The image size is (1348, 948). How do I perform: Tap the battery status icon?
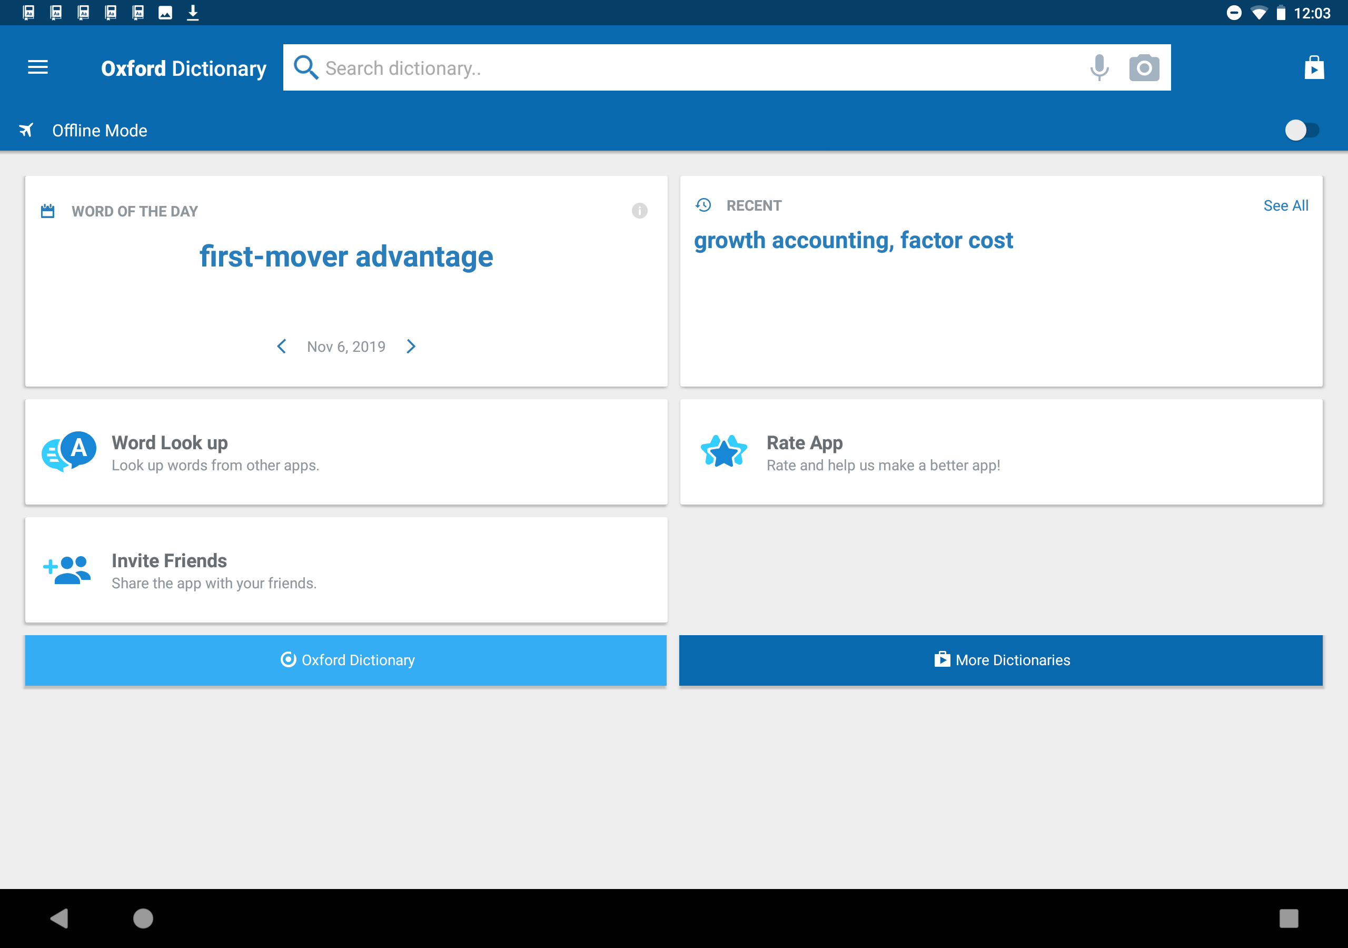point(1281,13)
